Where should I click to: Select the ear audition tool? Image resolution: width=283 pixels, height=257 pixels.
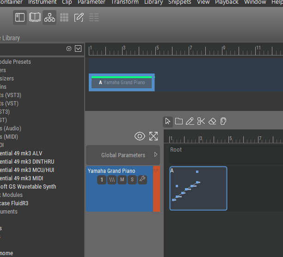coord(223,122)
